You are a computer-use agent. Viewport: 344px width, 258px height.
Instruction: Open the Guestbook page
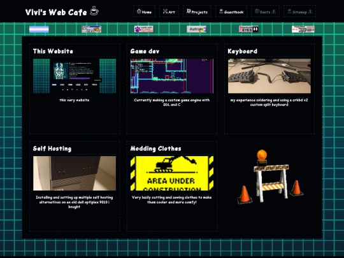click(231, 11)
